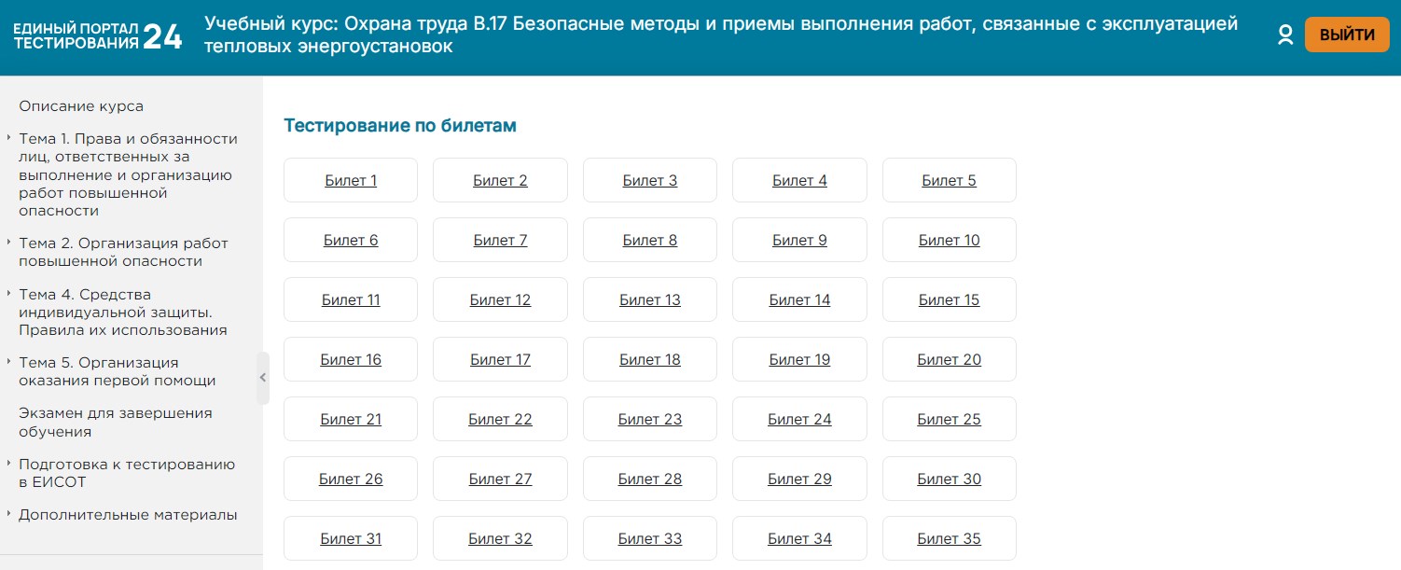The image size is (1401, 570).
Task: Expand Тема 4 Средства индивидуальной защиты arrow
Action: point(8,294)
